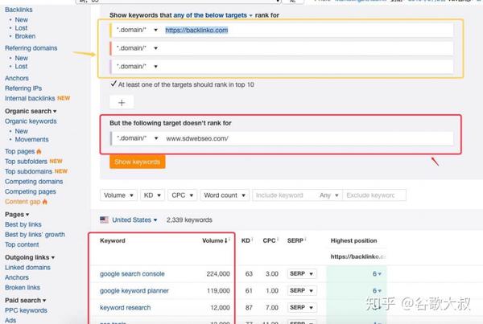
Task: Click fire icon next to Top pages
Action: (x=39, y=151)
